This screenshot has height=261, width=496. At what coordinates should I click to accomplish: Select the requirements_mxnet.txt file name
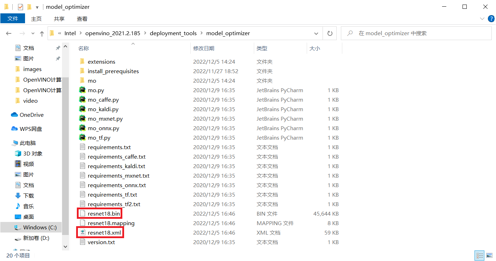click(x=118, y=176)
